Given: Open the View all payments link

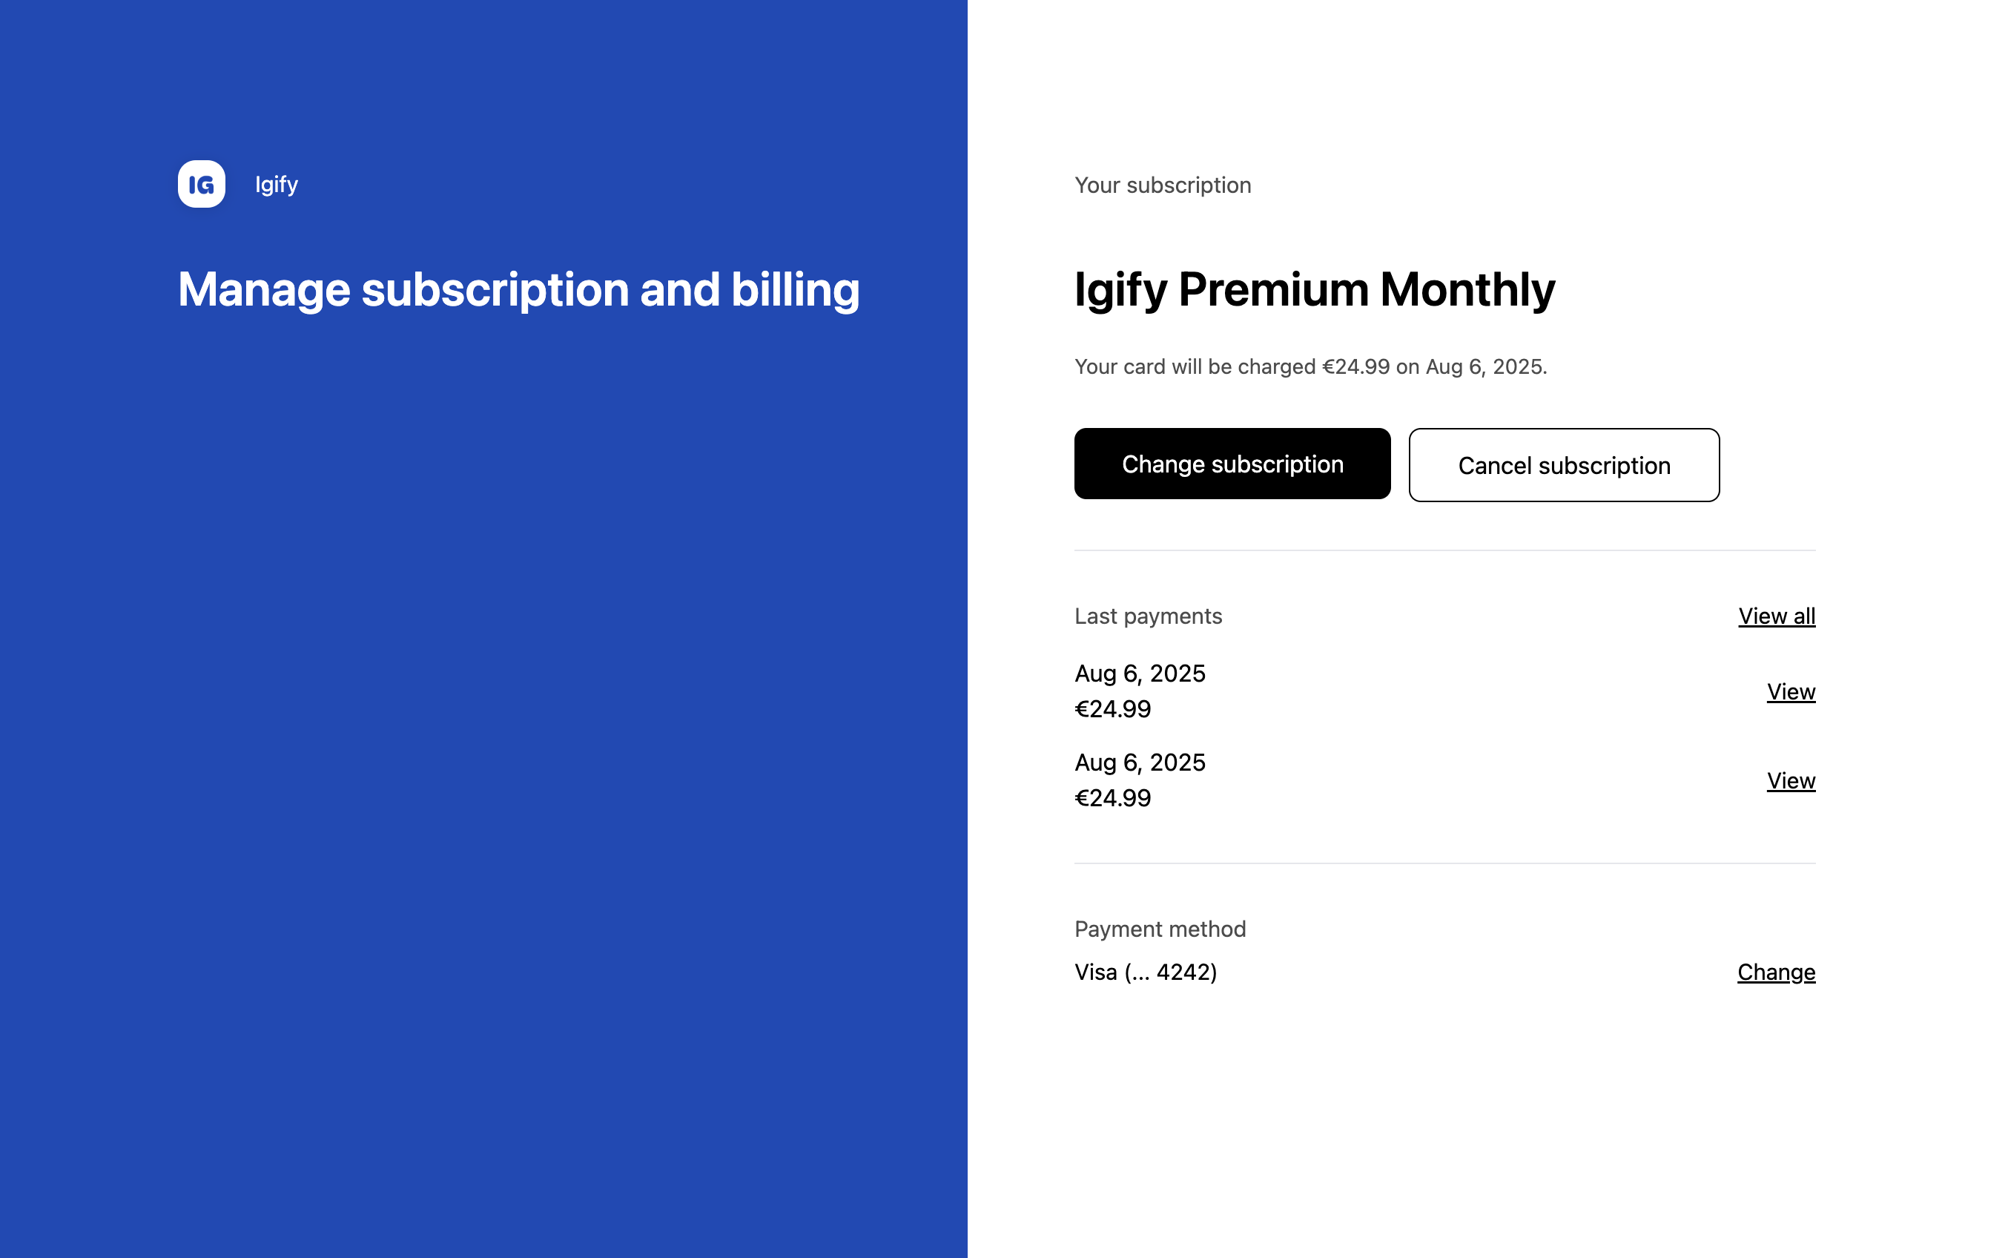Looking at the screenshot, I should pos(1776,616).
